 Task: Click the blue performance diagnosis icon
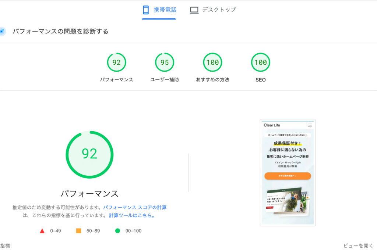tap(2, 32)
